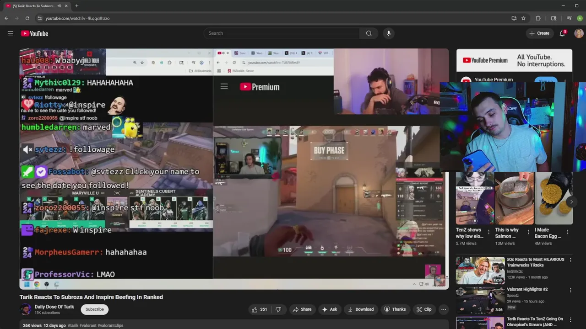Click the install app icon in address bar
The image size is (586, 329).
click(514, 18)
